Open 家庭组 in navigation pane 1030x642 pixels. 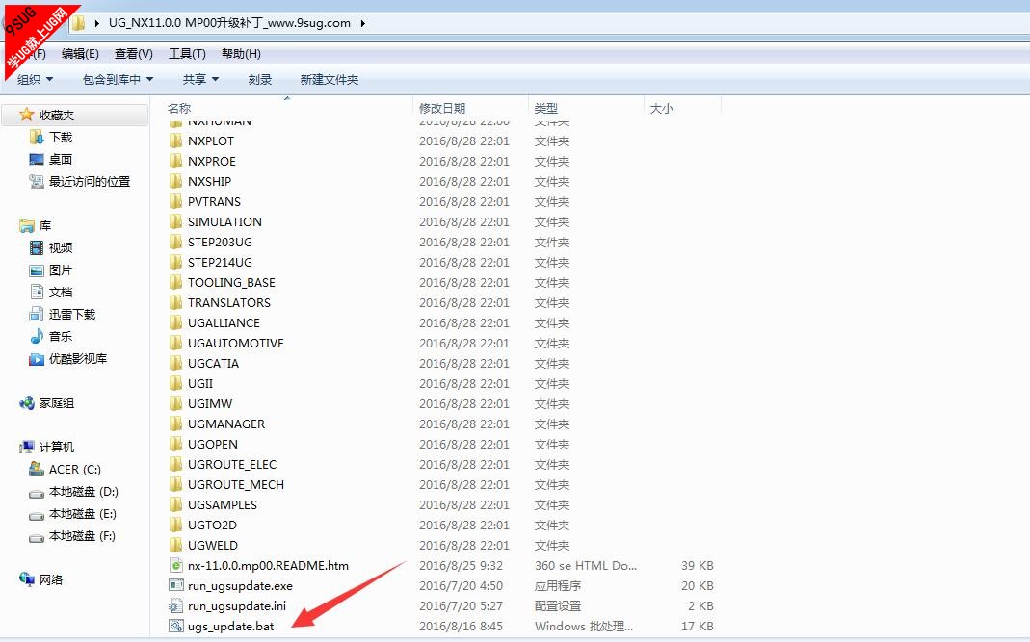pos(46,403)
